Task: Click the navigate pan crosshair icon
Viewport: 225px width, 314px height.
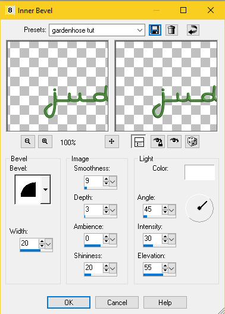Action: click(x=111, y=142)
